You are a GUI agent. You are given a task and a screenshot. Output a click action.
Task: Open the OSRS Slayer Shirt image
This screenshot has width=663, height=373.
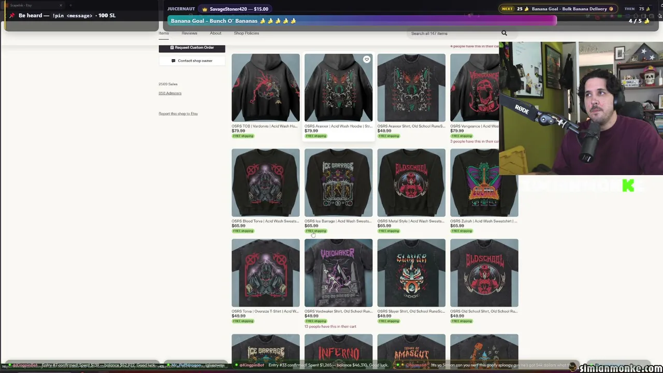tap(411, 273)
